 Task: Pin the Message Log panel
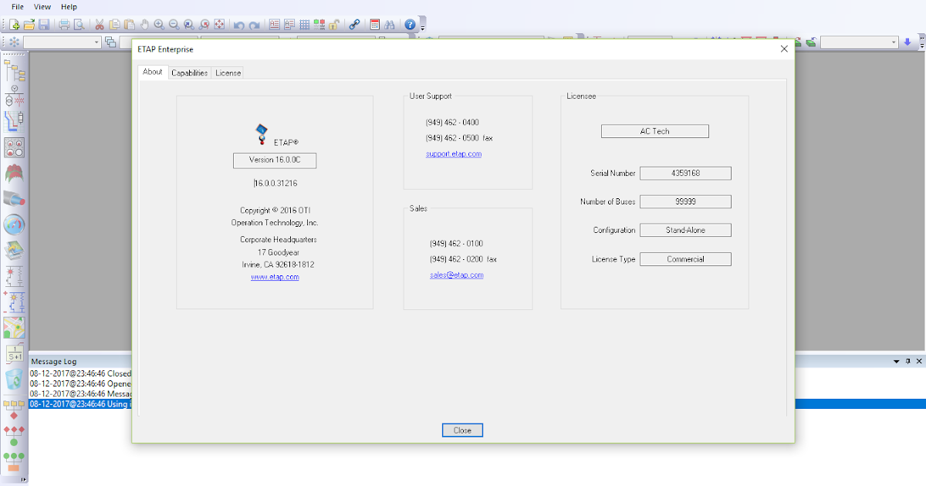(x=907, y=361)
